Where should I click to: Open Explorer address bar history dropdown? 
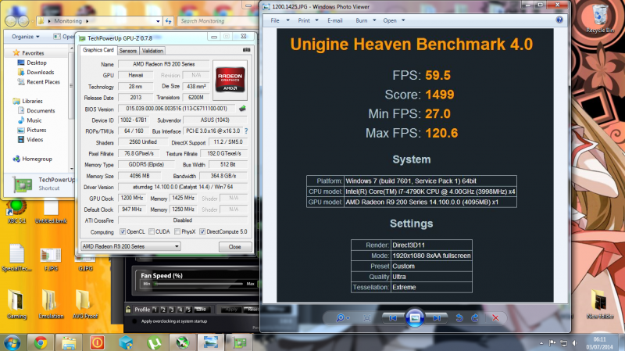(x=159, y=21)
